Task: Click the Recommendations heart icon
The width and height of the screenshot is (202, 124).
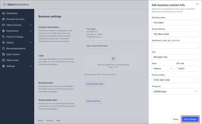Action: (4, 49)
